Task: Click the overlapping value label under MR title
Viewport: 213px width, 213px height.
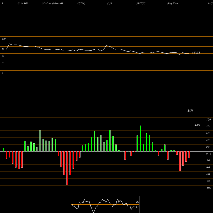Action: [197, 125]
